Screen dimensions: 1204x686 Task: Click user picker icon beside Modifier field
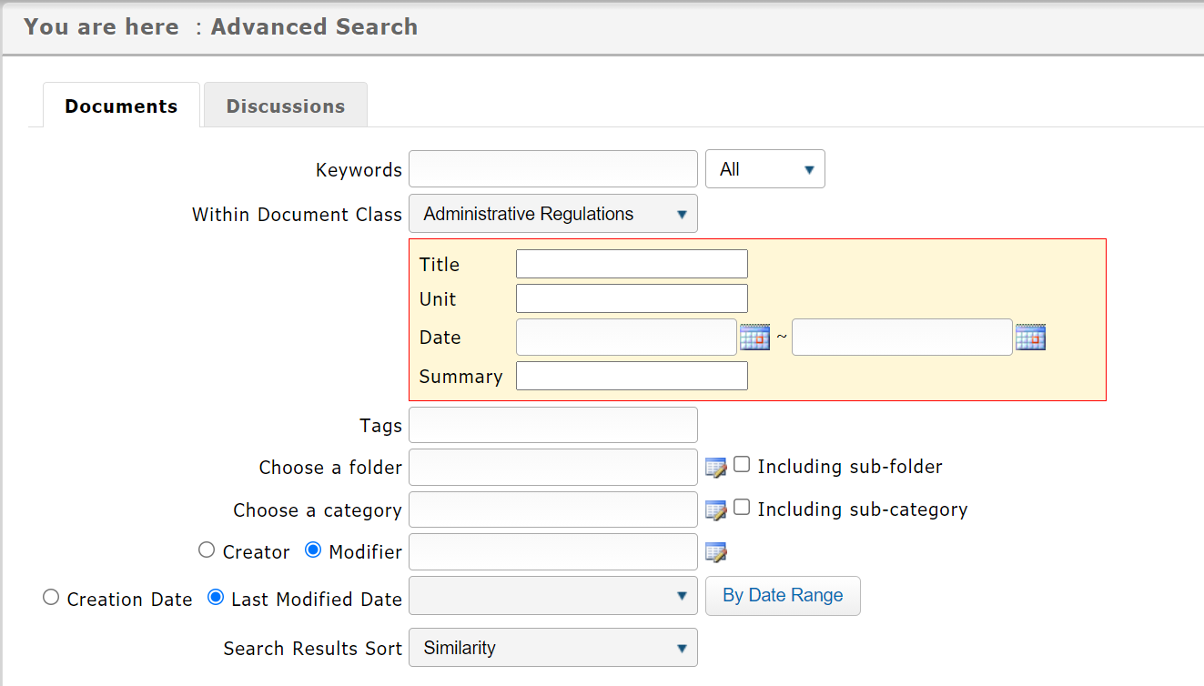click(716, 552)
